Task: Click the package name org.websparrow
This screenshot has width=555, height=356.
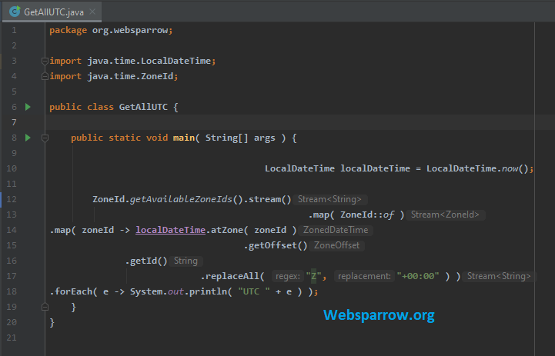Action: 130,31
